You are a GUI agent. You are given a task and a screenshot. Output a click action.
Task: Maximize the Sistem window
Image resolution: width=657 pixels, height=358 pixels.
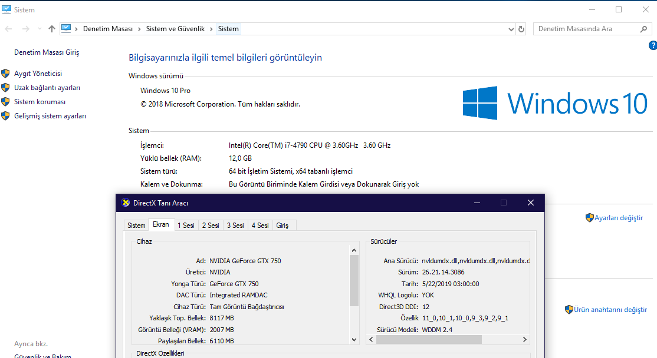click(x=619, y=9)
